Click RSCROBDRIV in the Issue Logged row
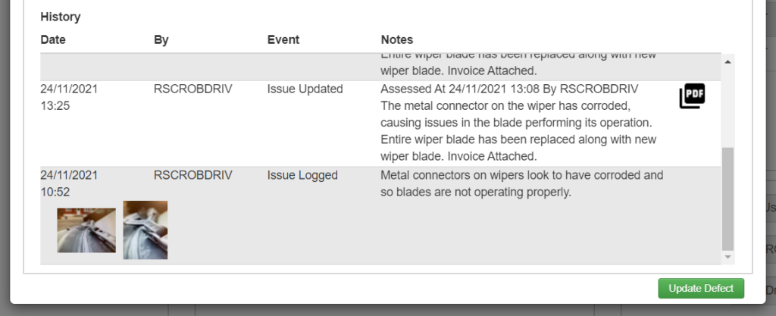776x316 pixels. coord(193,176)
